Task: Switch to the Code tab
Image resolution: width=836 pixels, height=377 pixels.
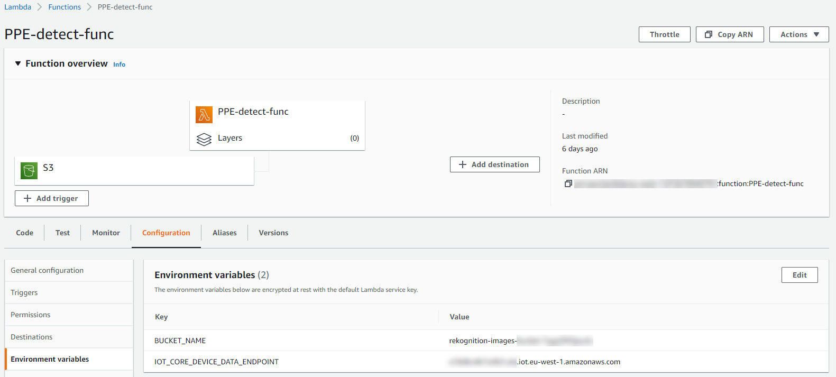Action: click(24, 233)
